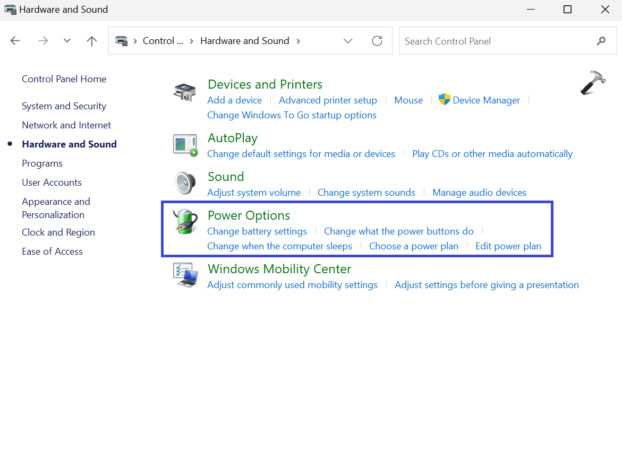Image resolution: width=622 pixels, height=460 pixels.
Task: Click Choose a power plan link
Action: (x=413, y=246)
